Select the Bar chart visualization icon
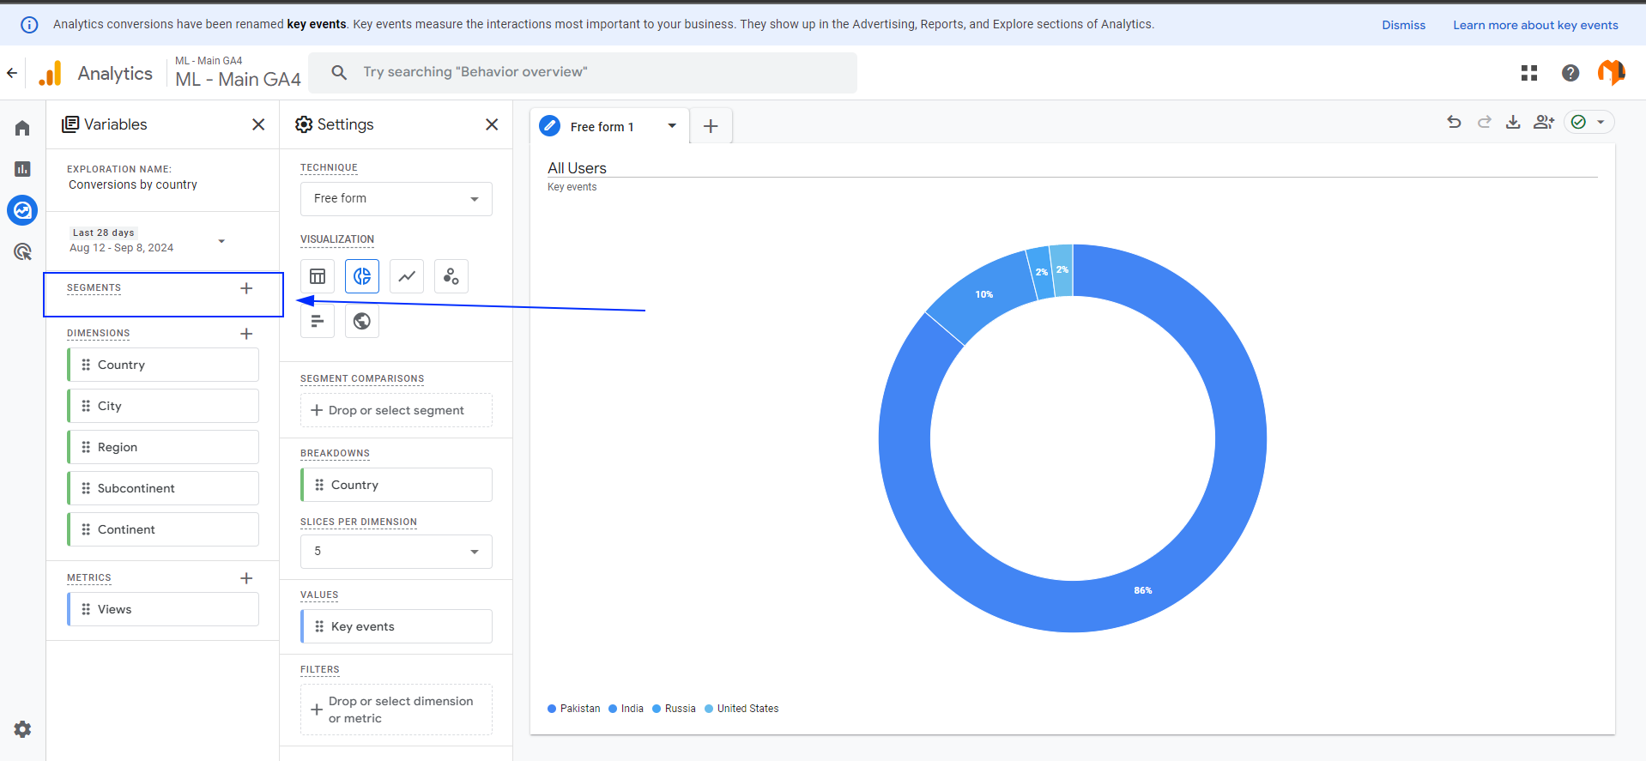This screenshot has height=761, width=1646. pos(318,321)
